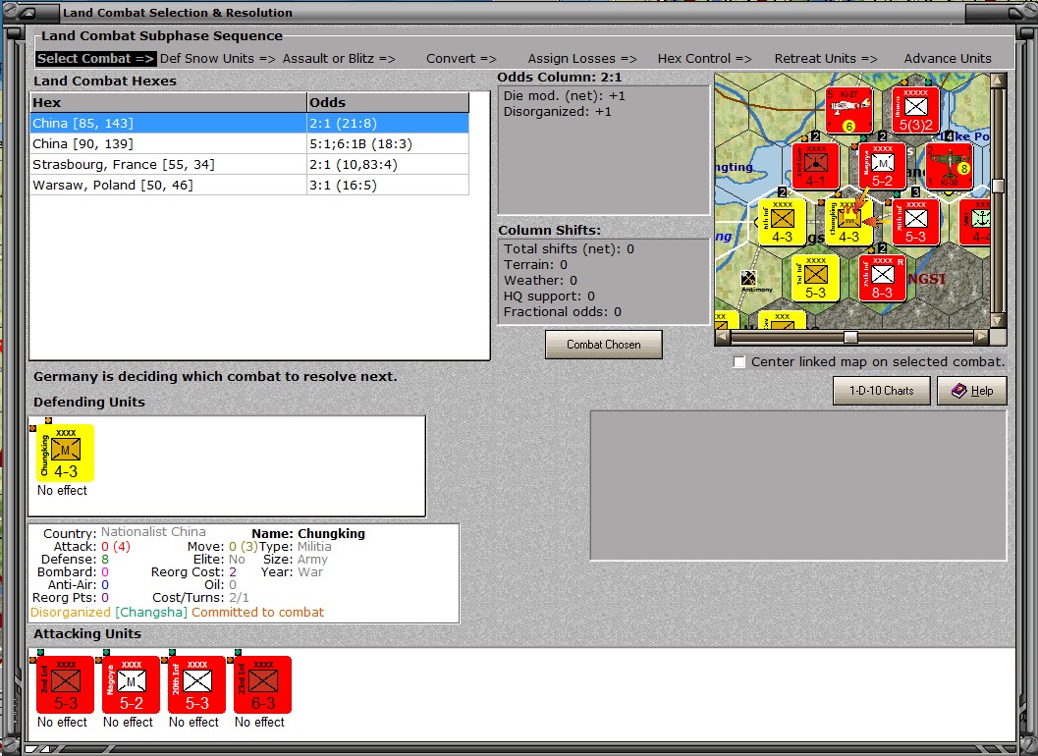This screenshot has width=1038, height=756.
Task: Click the 5(3)2 HQ counter on map
Action: click(915, 110)
